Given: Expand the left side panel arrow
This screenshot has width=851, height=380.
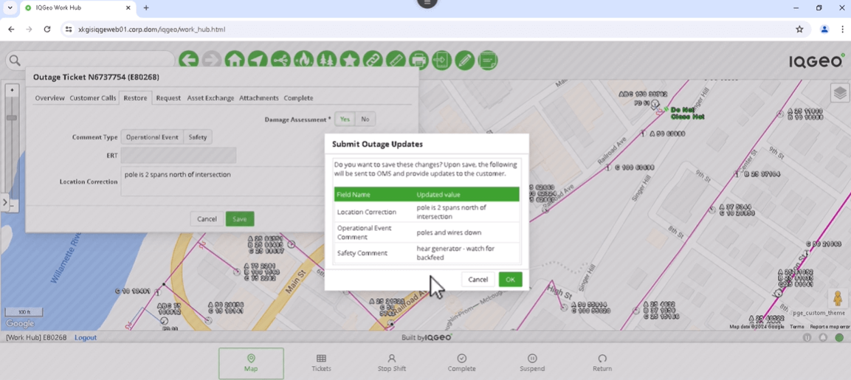Looking at the screenshot, I should coord(5,201).
